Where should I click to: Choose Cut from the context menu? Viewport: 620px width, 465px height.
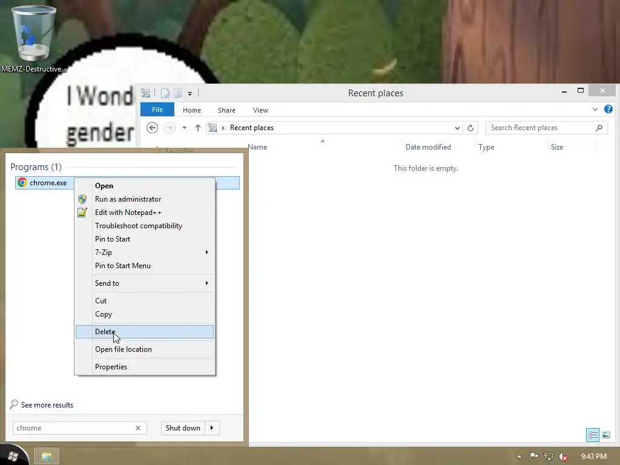145,300
